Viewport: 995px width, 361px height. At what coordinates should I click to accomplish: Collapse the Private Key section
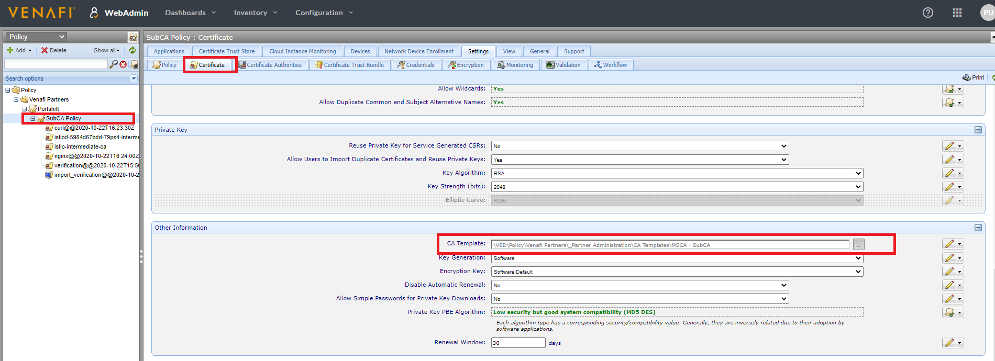[978, 130]
